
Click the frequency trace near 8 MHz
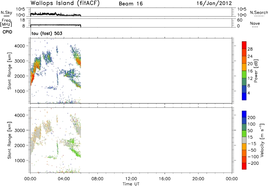click(56, 25)
